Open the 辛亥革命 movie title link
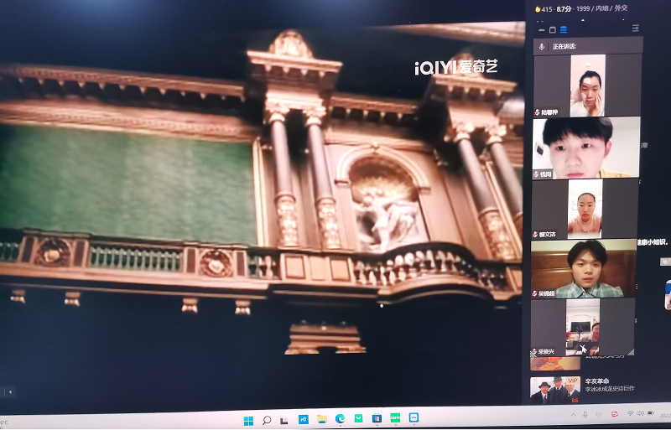This screenshot has width=671, height=430. 597,381
